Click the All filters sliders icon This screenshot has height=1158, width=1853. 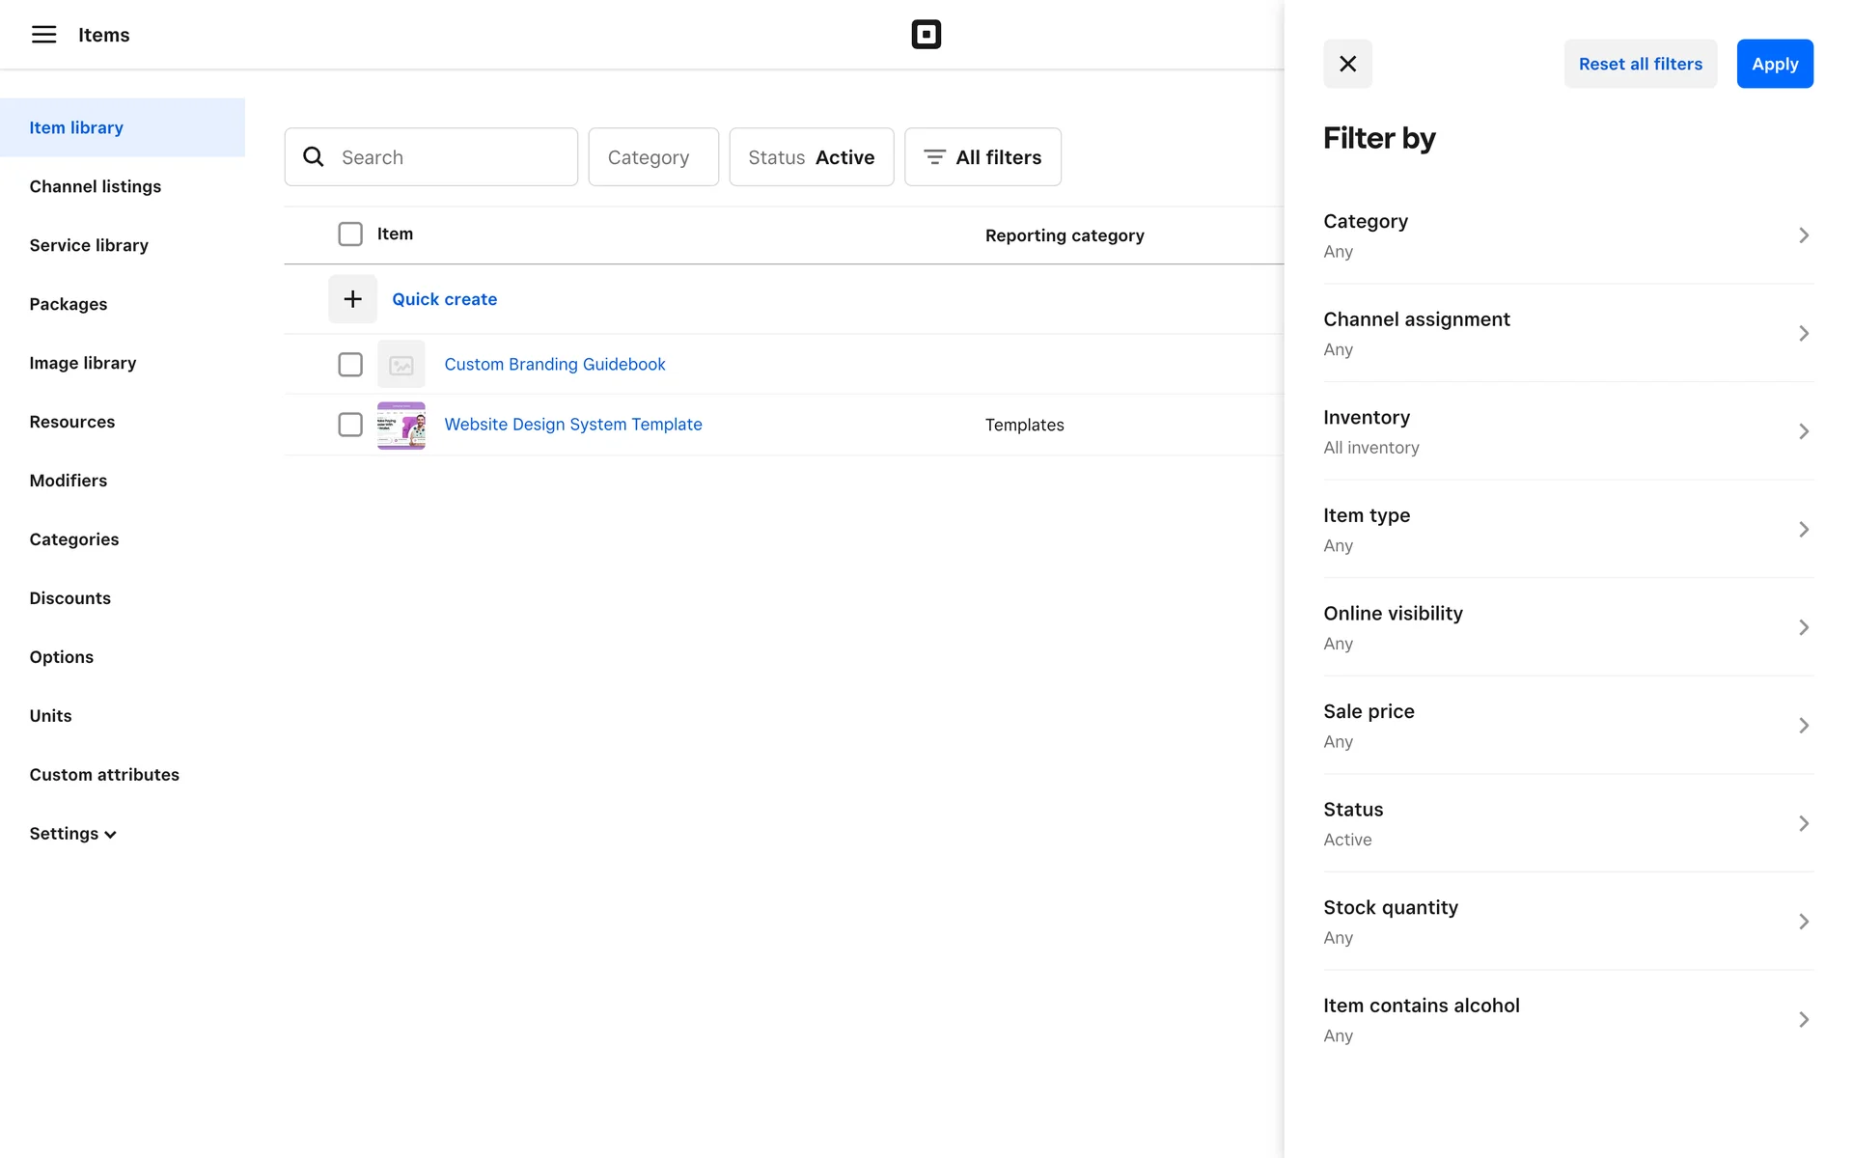pos(933,157)
